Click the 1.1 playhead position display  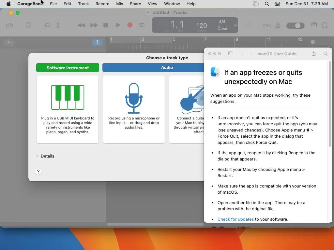177,25
